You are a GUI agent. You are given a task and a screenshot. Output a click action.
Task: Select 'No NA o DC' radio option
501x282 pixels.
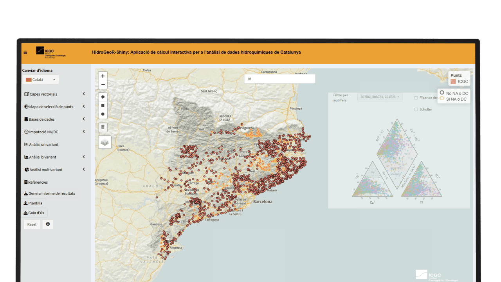[442, 93]
